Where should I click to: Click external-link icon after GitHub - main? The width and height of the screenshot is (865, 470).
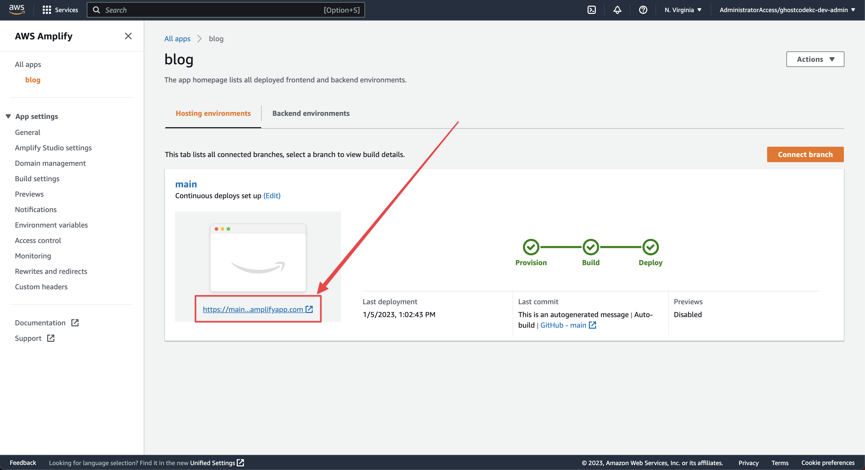[593, 325]
